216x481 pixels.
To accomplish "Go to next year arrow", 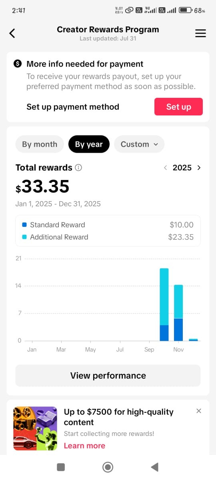I will pos(199,168).
